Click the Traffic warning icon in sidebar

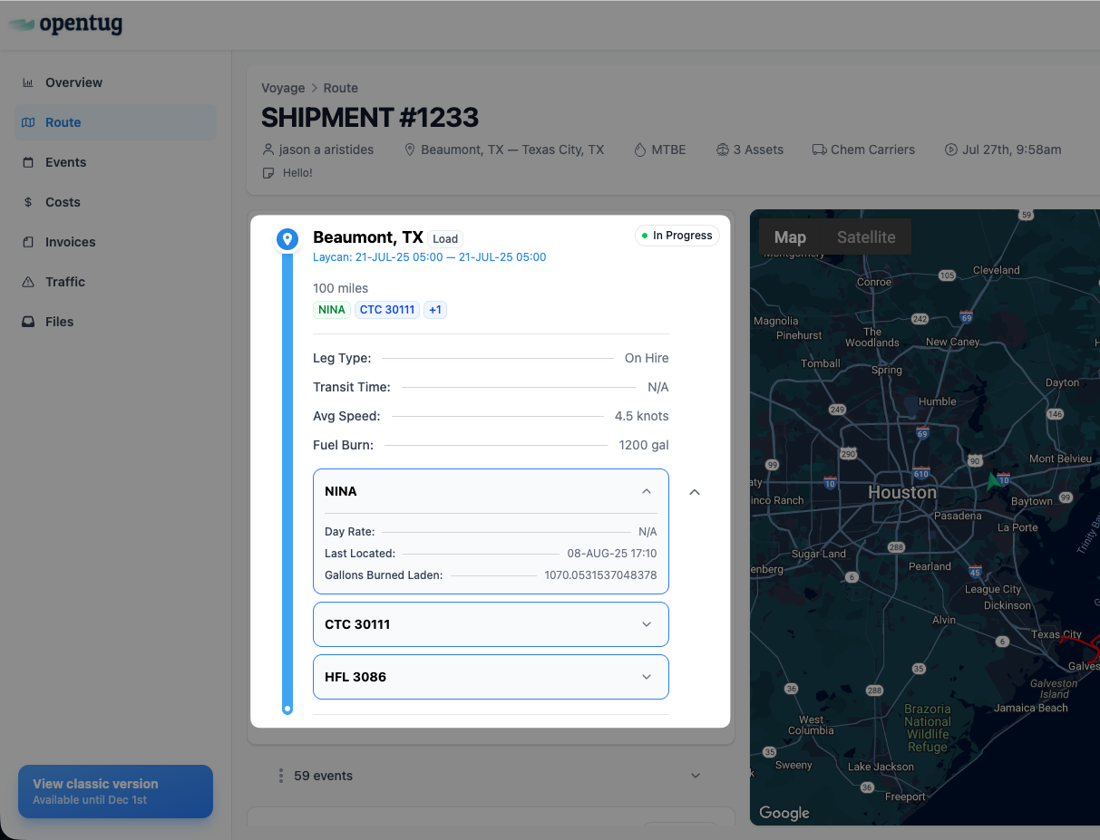click(x=28, y=282)
